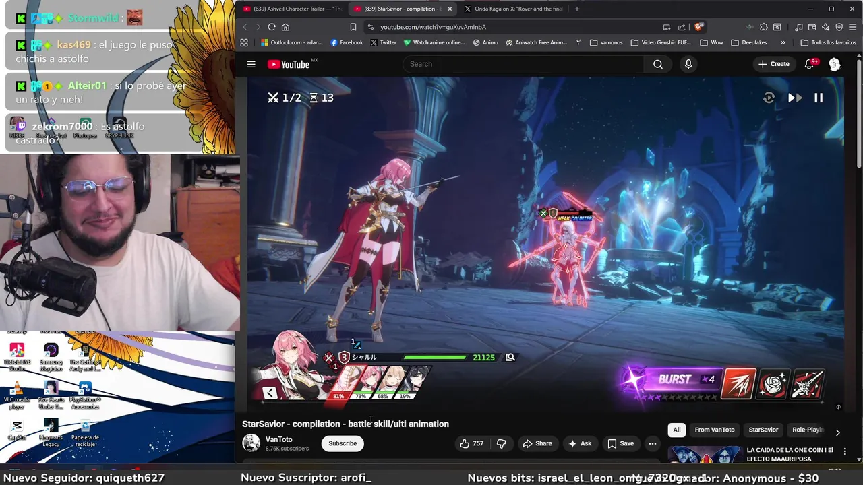The image size is (863, 485).
Task: Open the YouTube account avatar menu
Action: pyautogui.click(x=835, y=64)
